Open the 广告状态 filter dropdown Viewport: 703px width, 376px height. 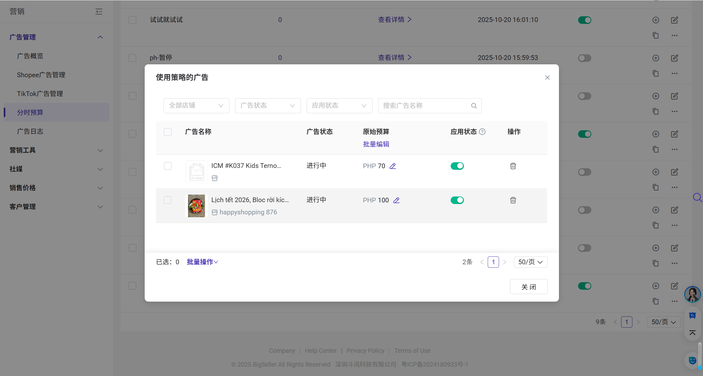pyautogui.click(x=268, y=106)
